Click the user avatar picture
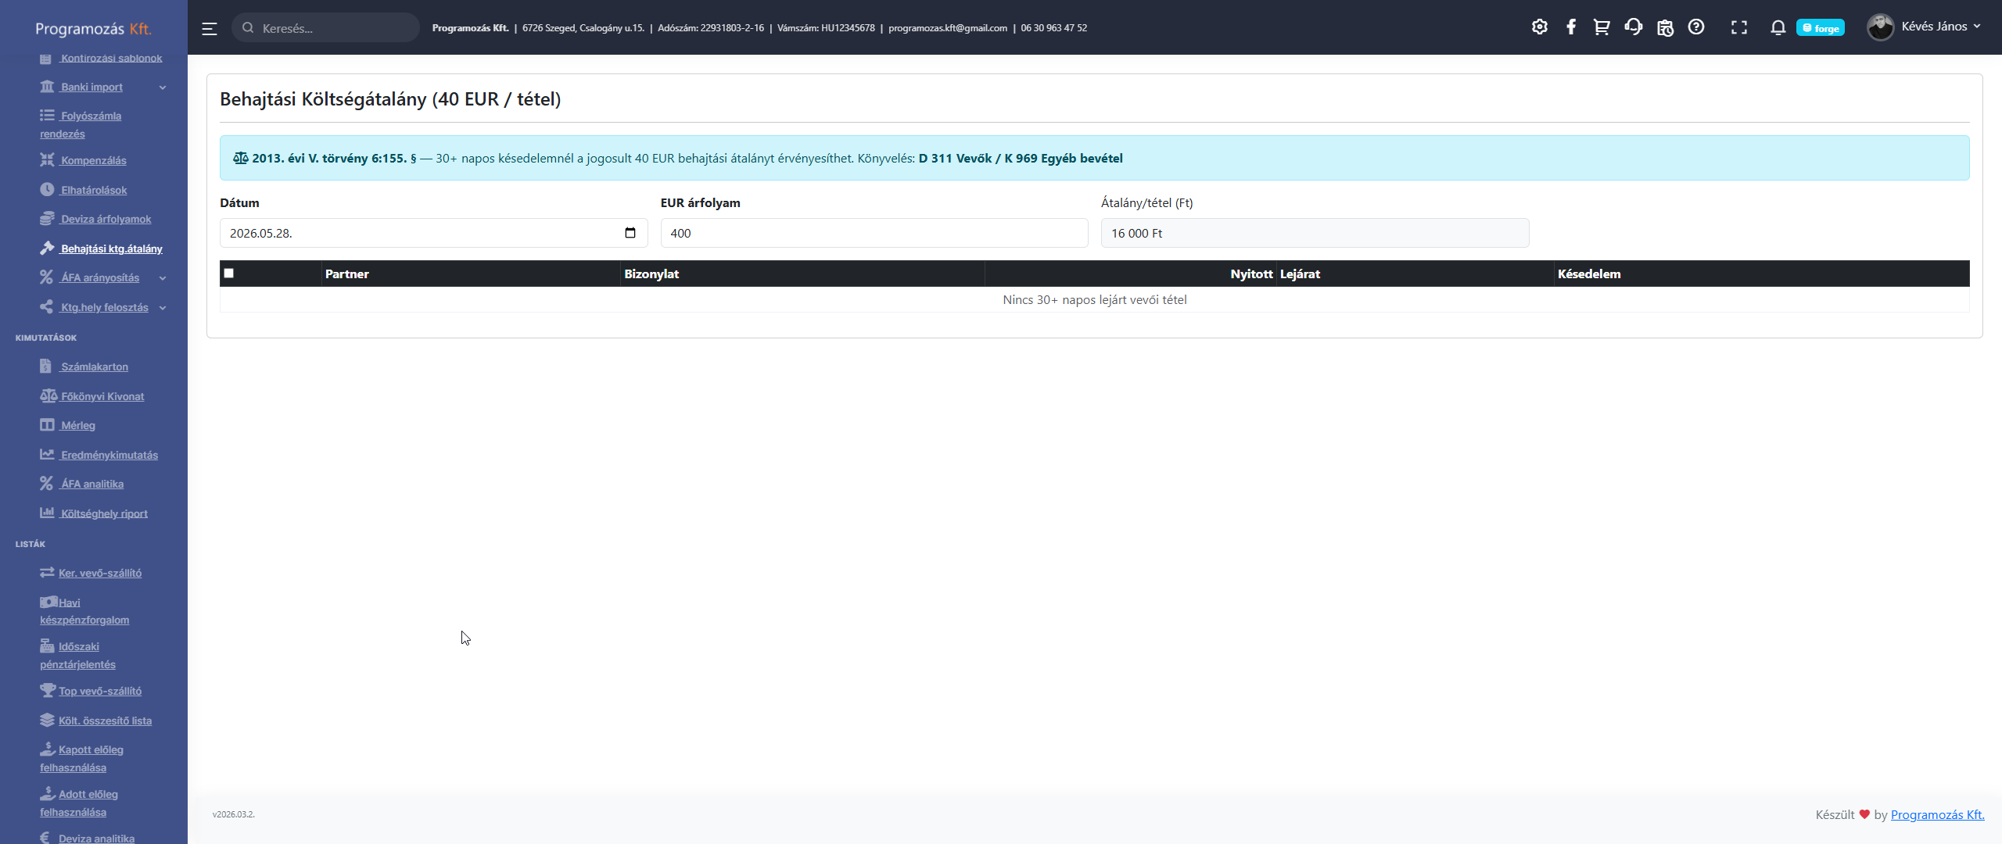 [x=1880, y=27]
